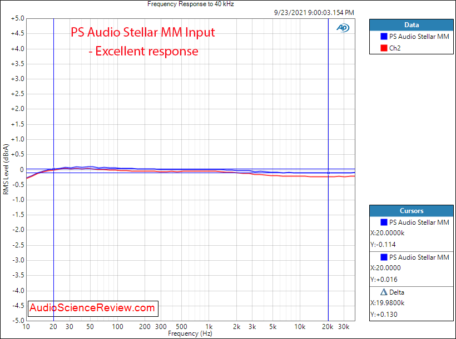Click the Delta X:19.9800k value
456x339 pixels.
(388, 303)
